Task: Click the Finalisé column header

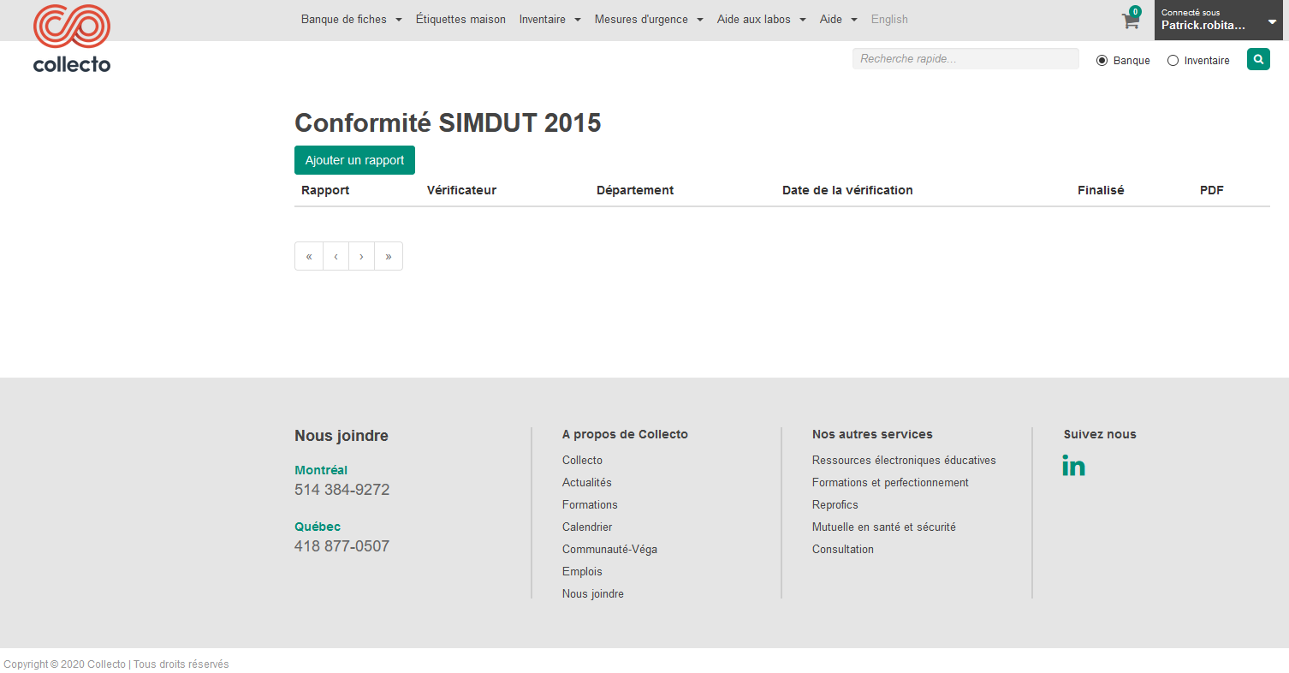Action: point(1101,190)
